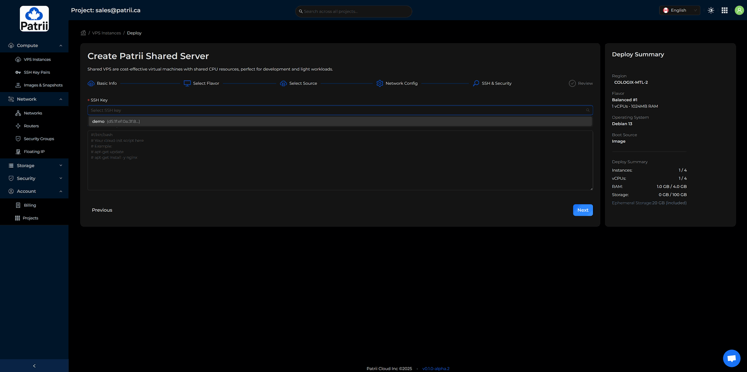Open the user profile avatar
This screenshot has height=372, width=747.
point(739,10)
